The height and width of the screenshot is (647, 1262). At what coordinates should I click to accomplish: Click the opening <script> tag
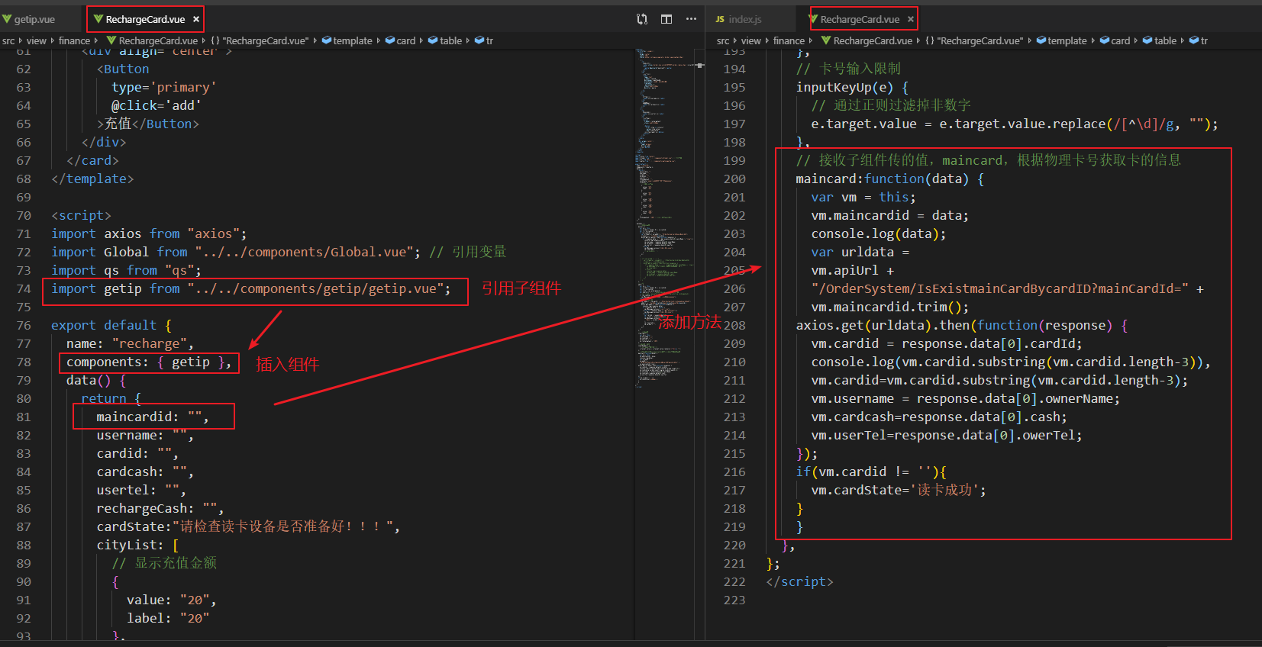[81, 215]
